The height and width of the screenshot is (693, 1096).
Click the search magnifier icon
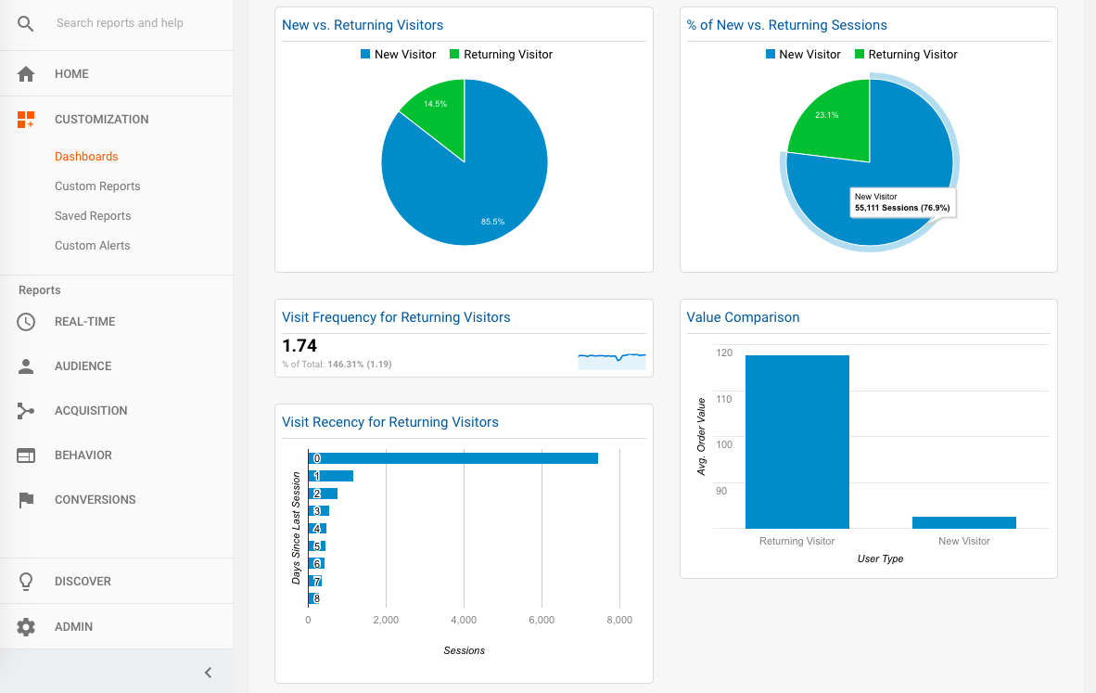[x=25, y=24]
